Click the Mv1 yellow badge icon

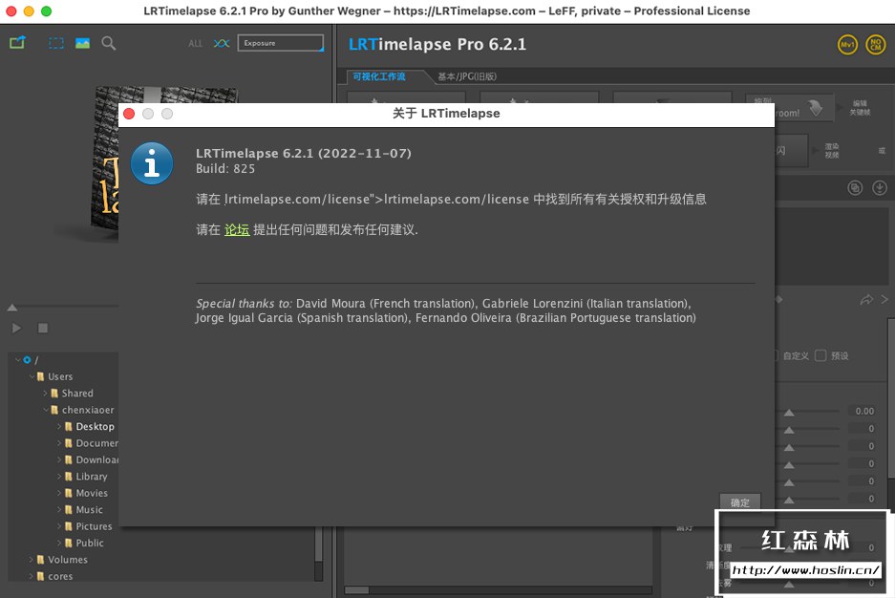pyautogui.click(x=847, y=45)
